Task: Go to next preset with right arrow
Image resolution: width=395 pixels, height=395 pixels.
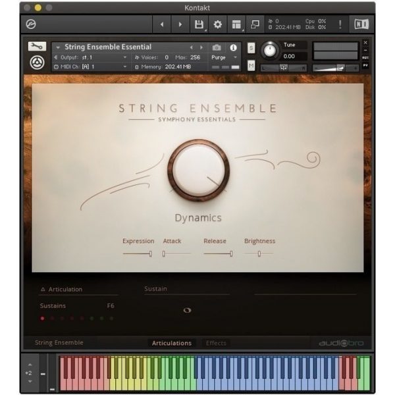Action: click(180, 24)
